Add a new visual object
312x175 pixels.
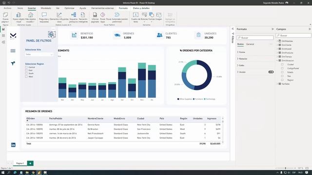(19, 17)
